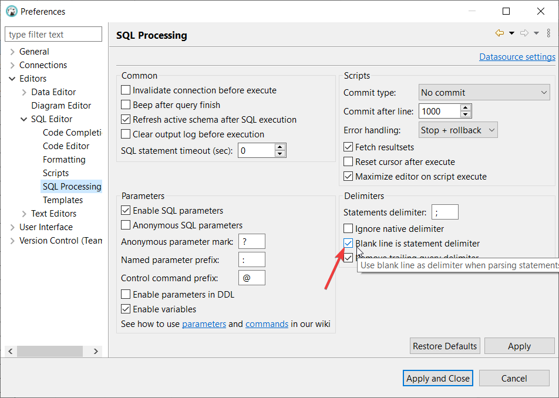Enable Anonymous SQL parameters
The height and width of the screenshot is (398, 559).
pos(126,225)
